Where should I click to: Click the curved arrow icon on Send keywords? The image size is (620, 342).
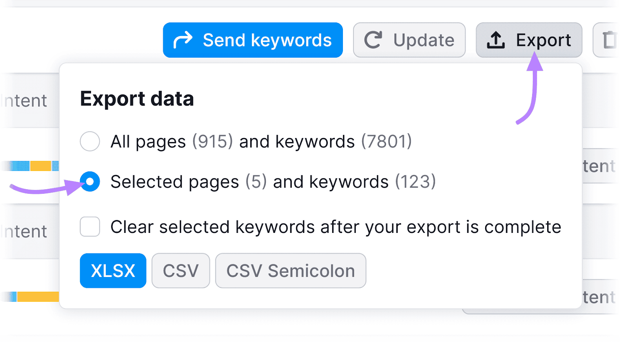(x=183, y=39)
